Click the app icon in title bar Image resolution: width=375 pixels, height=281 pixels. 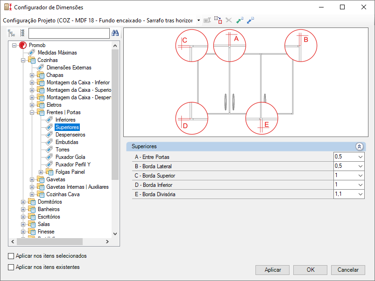(x=8, y=7)
